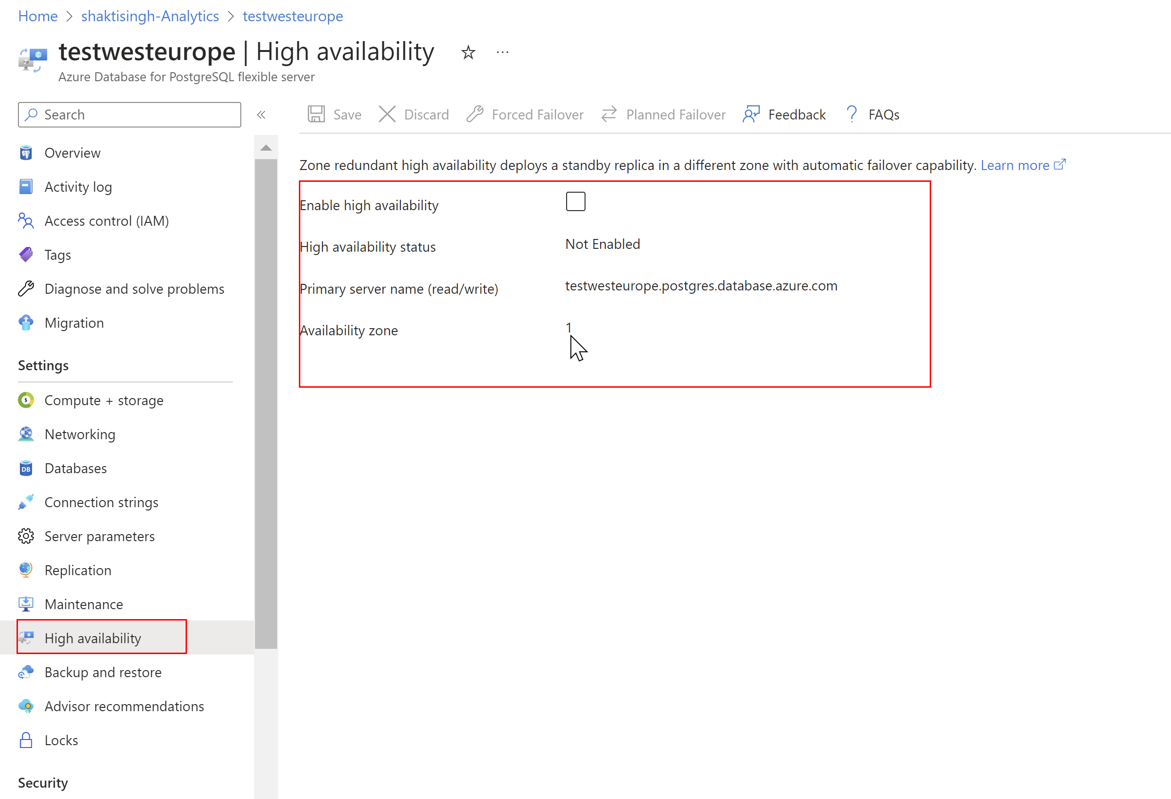Open Advisor recommendations
Viewport: 1171px width, 799px height.
[x=125, y=706]
